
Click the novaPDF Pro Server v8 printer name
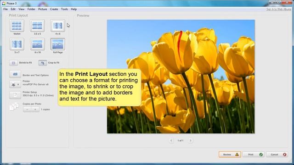[x=35, y=84]
